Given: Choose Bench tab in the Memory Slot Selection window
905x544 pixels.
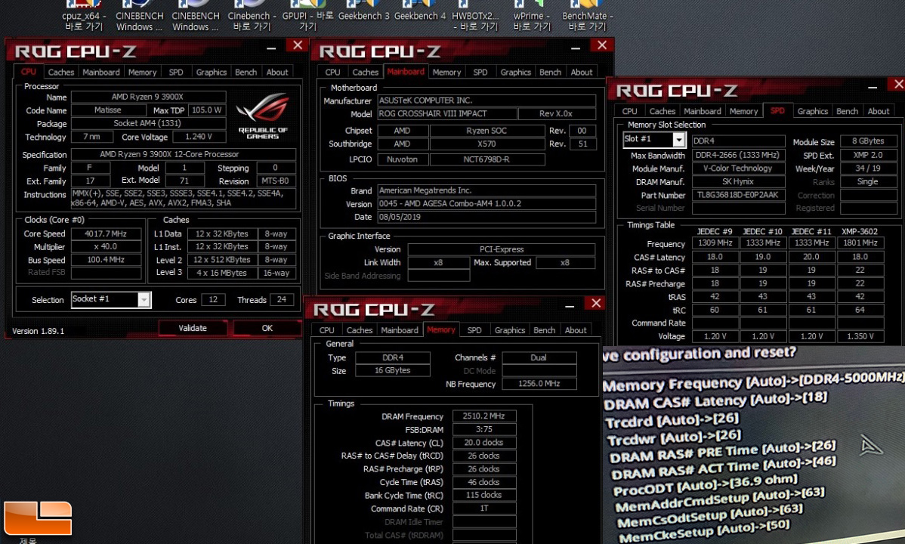Looking at the screenshot, I should click(x=848, y=112).
